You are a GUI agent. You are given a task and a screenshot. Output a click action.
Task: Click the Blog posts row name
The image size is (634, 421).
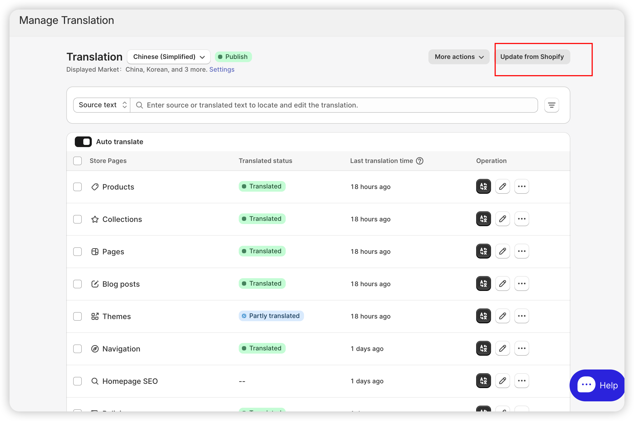click(x=121, y=284)
